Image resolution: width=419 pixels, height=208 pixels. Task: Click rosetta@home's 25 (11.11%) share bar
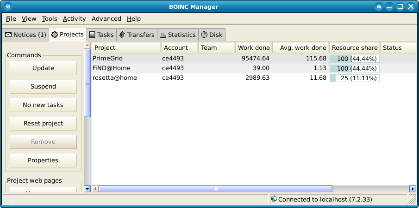tap(355, 78)
